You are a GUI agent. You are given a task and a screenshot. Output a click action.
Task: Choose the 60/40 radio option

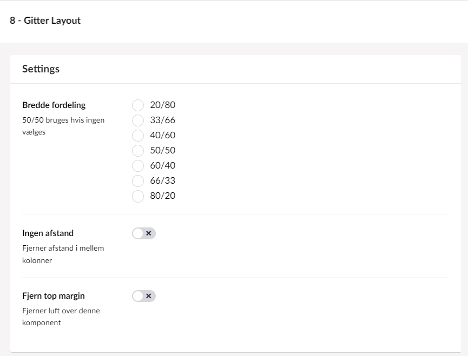coord(138,165)
